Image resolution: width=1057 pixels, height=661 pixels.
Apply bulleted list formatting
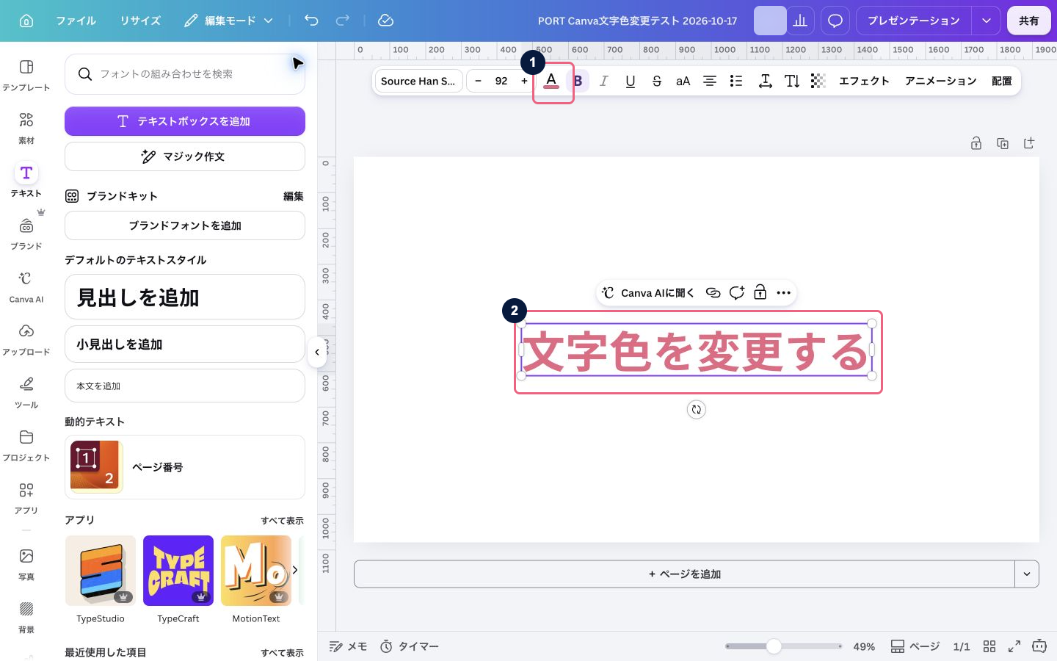736,81
